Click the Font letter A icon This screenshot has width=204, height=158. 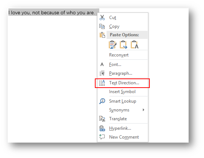pyautogui.click(x=102, y=65)
